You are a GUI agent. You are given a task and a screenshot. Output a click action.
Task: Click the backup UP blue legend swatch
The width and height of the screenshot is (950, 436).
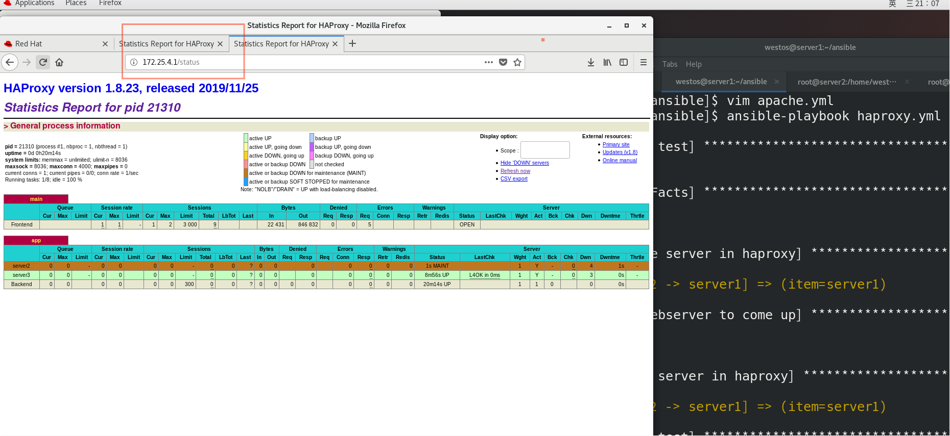click(312, 138)
